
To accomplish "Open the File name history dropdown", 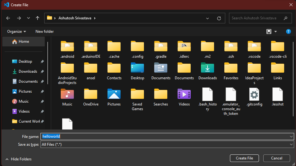I will 291,137.
